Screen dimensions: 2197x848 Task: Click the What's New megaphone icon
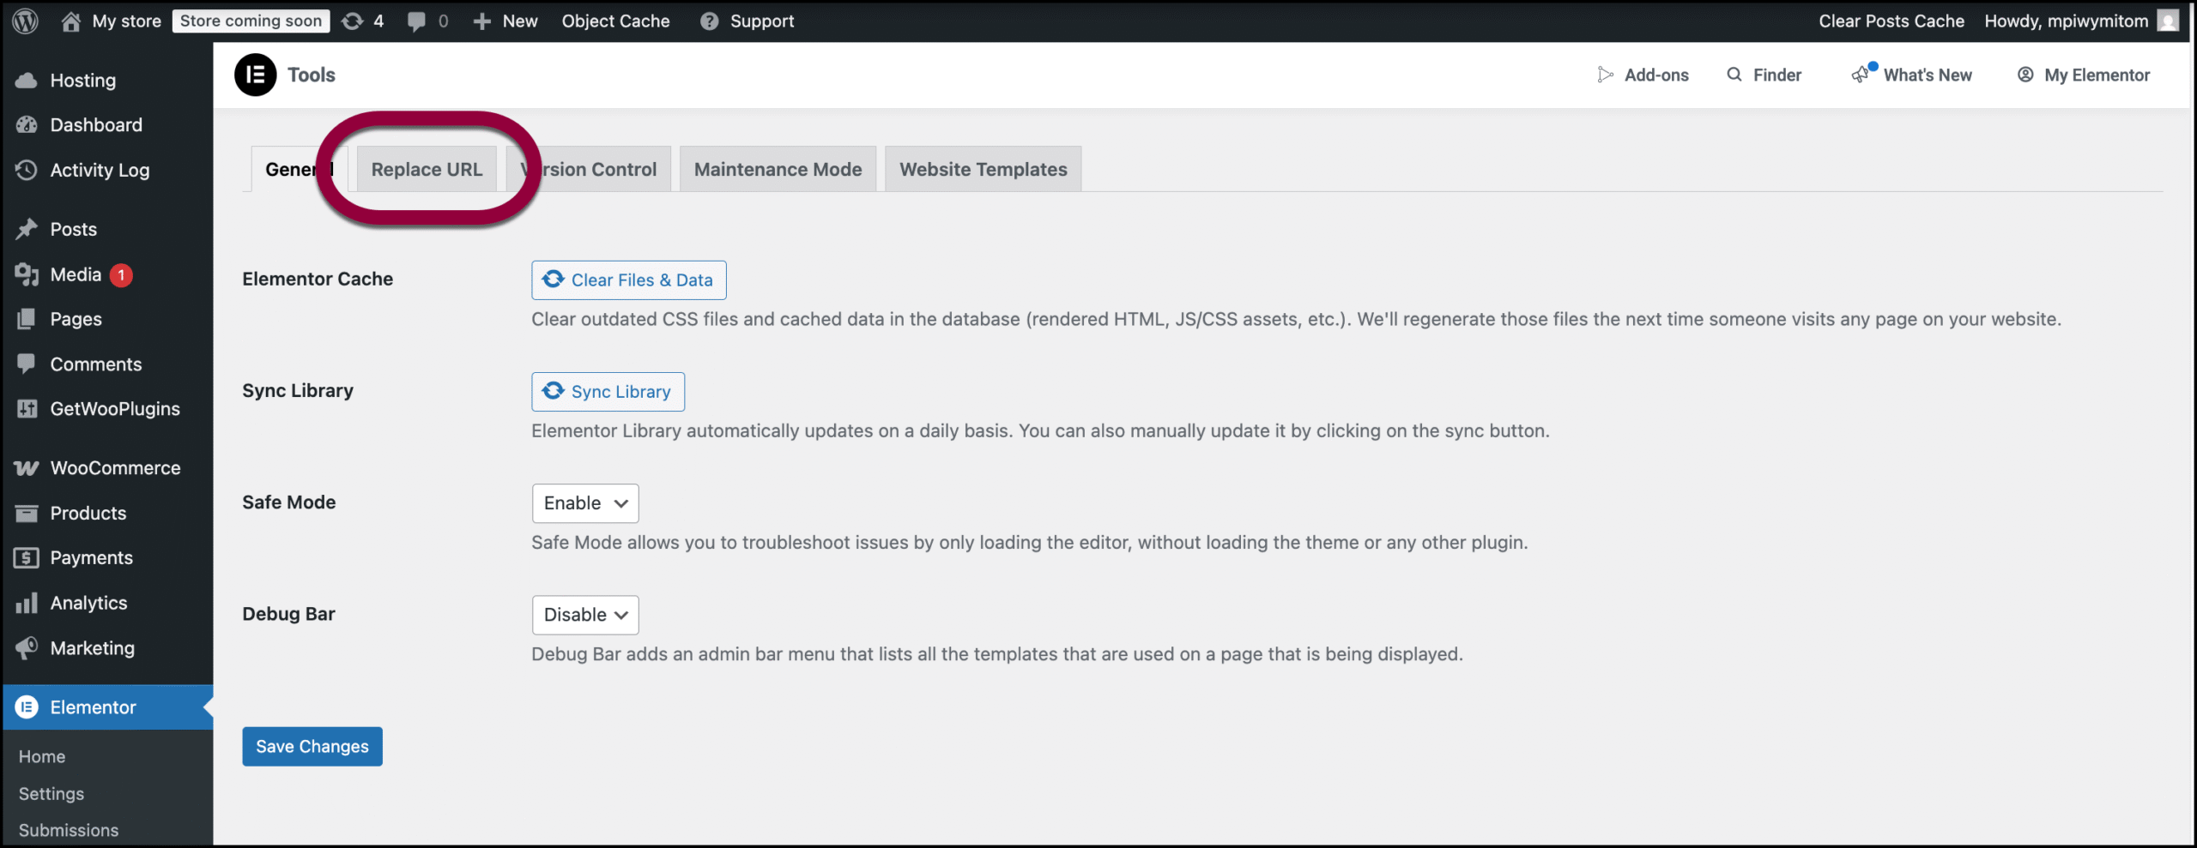[1860, 75]
